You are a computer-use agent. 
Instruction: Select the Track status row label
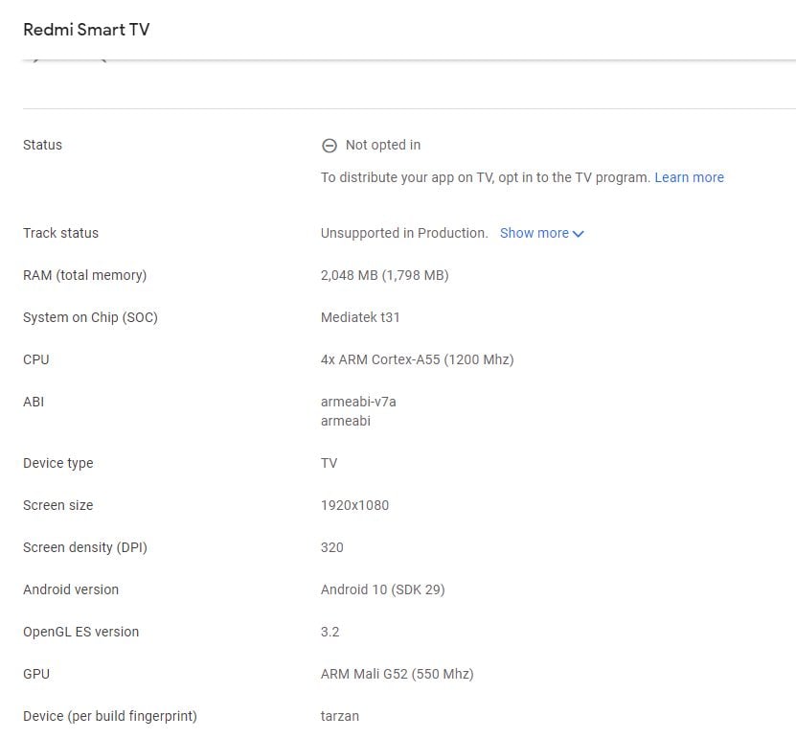(x=60, y=233)
